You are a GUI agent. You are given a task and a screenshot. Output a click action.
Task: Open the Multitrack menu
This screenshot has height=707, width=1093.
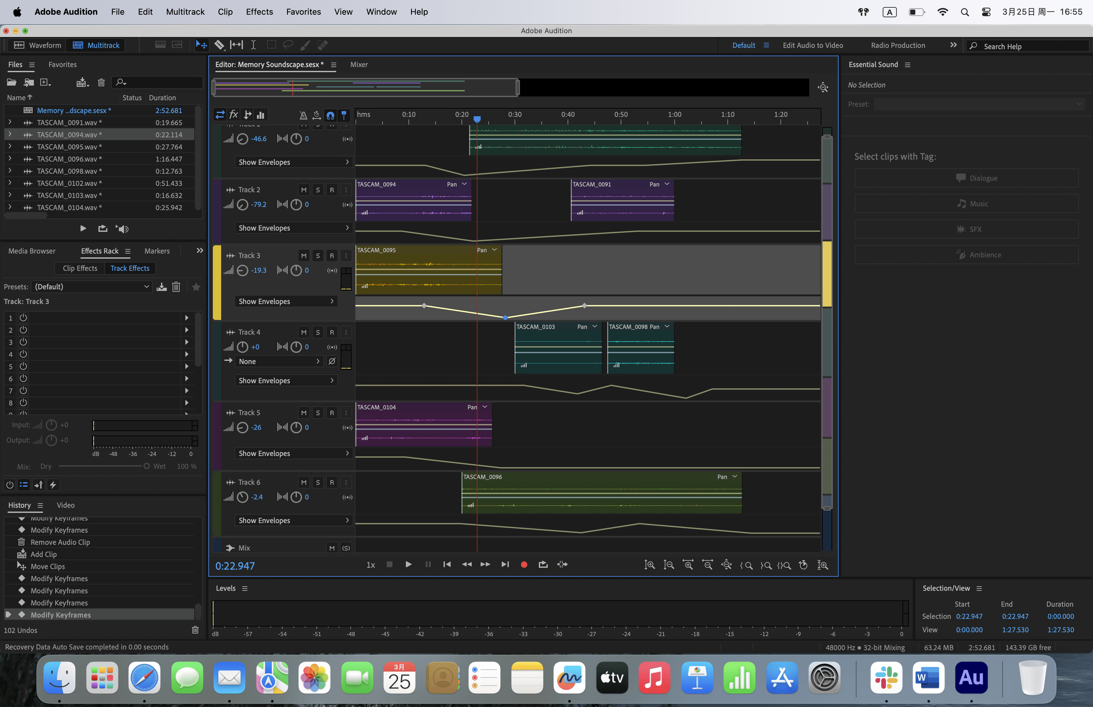pyautogui.click(x=185, y=12)
